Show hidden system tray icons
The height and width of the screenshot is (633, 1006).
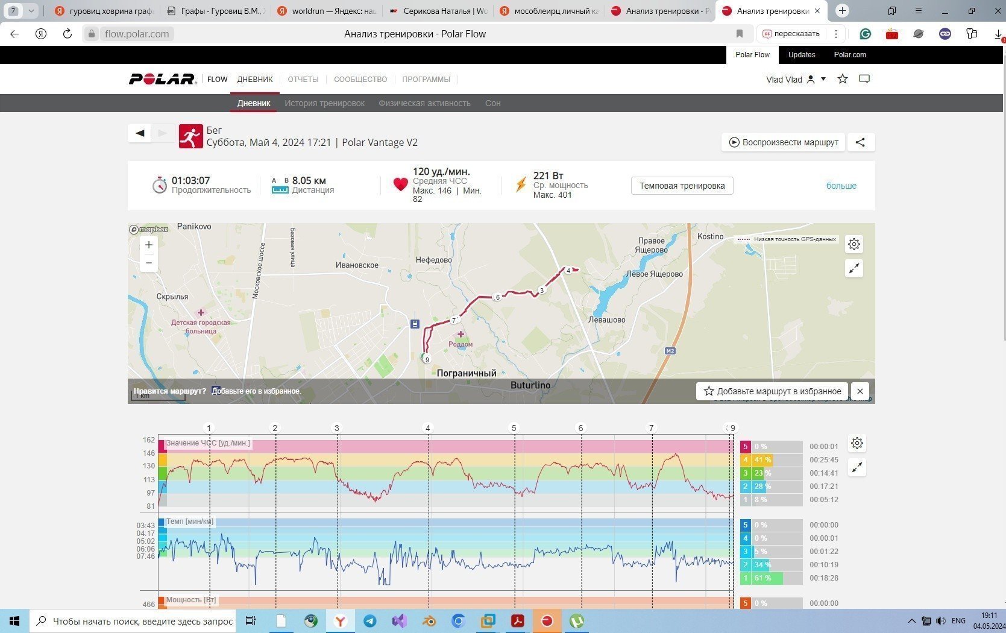tap(911, 621)
